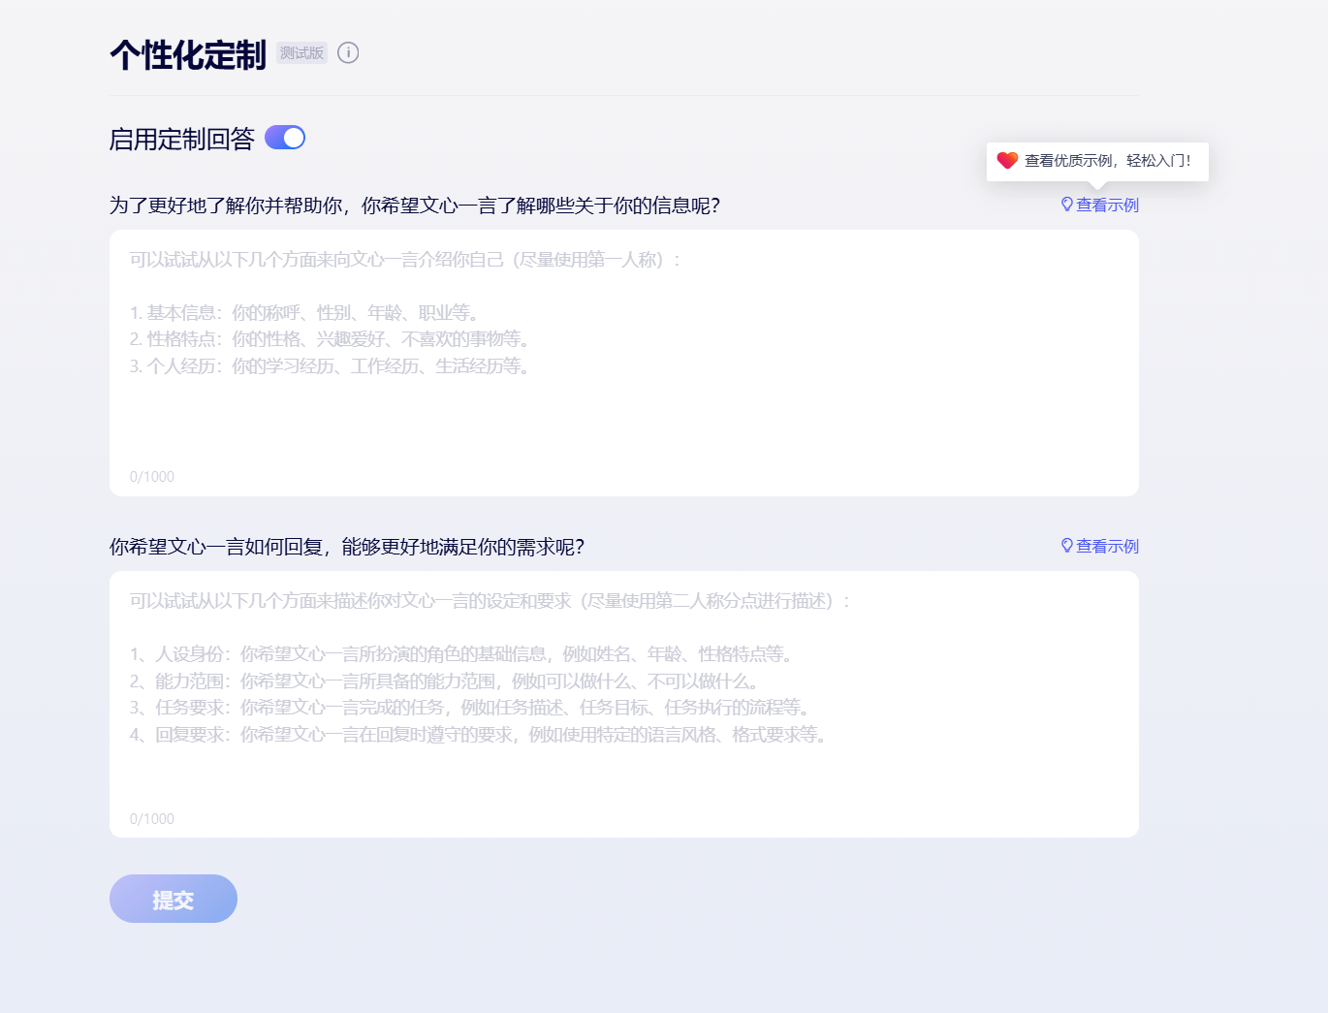Click the 测试版 beta badge
This screenshot has width=1328, height=1013.
pos(301,53)
